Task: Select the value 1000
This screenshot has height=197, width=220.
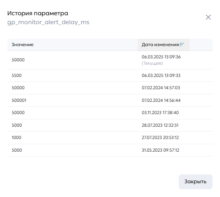Action: pos(16,138)
